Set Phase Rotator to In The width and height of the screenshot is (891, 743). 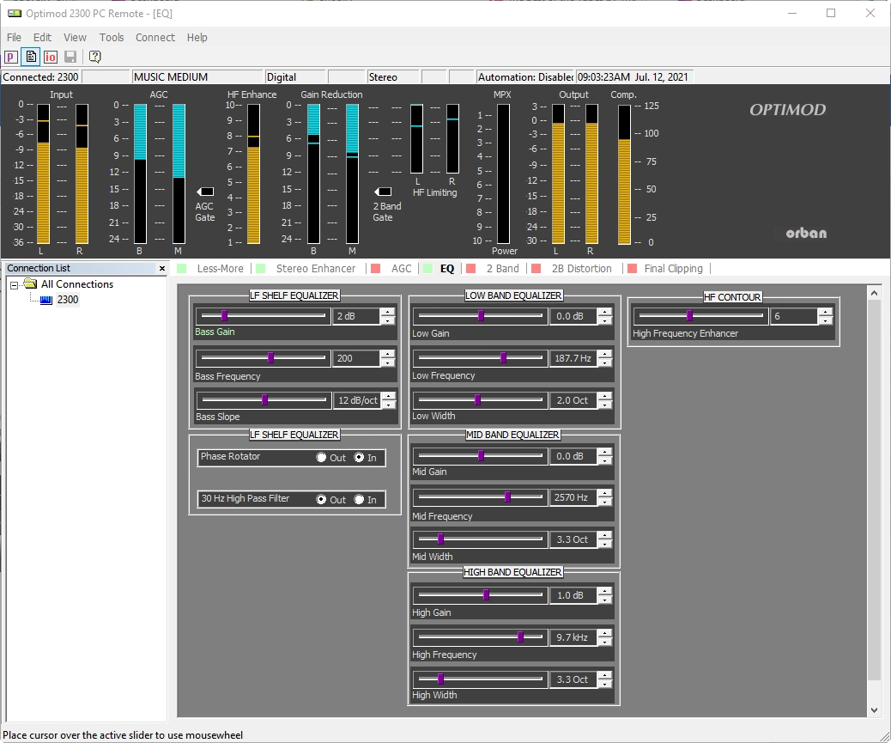click(359, 458)
